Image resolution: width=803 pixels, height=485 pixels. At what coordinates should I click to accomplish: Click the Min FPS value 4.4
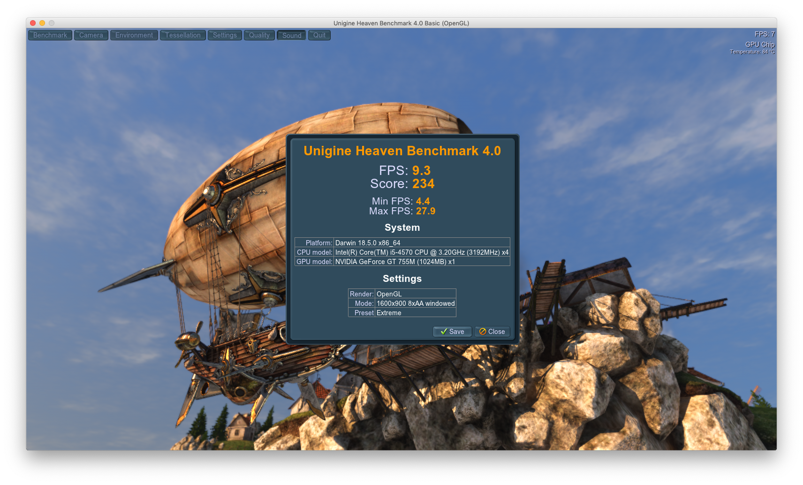[423, 201]
